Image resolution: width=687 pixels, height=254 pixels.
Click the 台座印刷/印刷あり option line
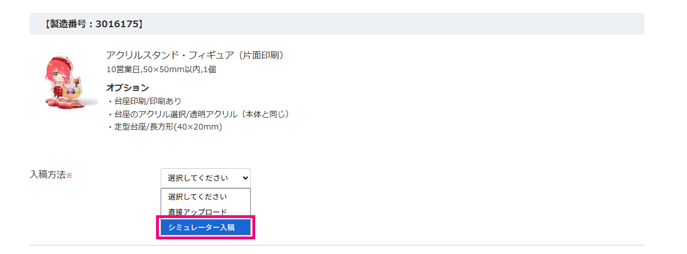coord(144,101)
